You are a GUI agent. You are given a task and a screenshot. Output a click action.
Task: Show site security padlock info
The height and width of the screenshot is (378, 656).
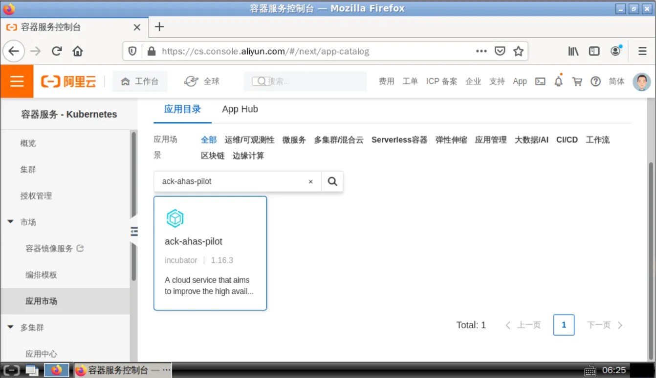(152, 51)
